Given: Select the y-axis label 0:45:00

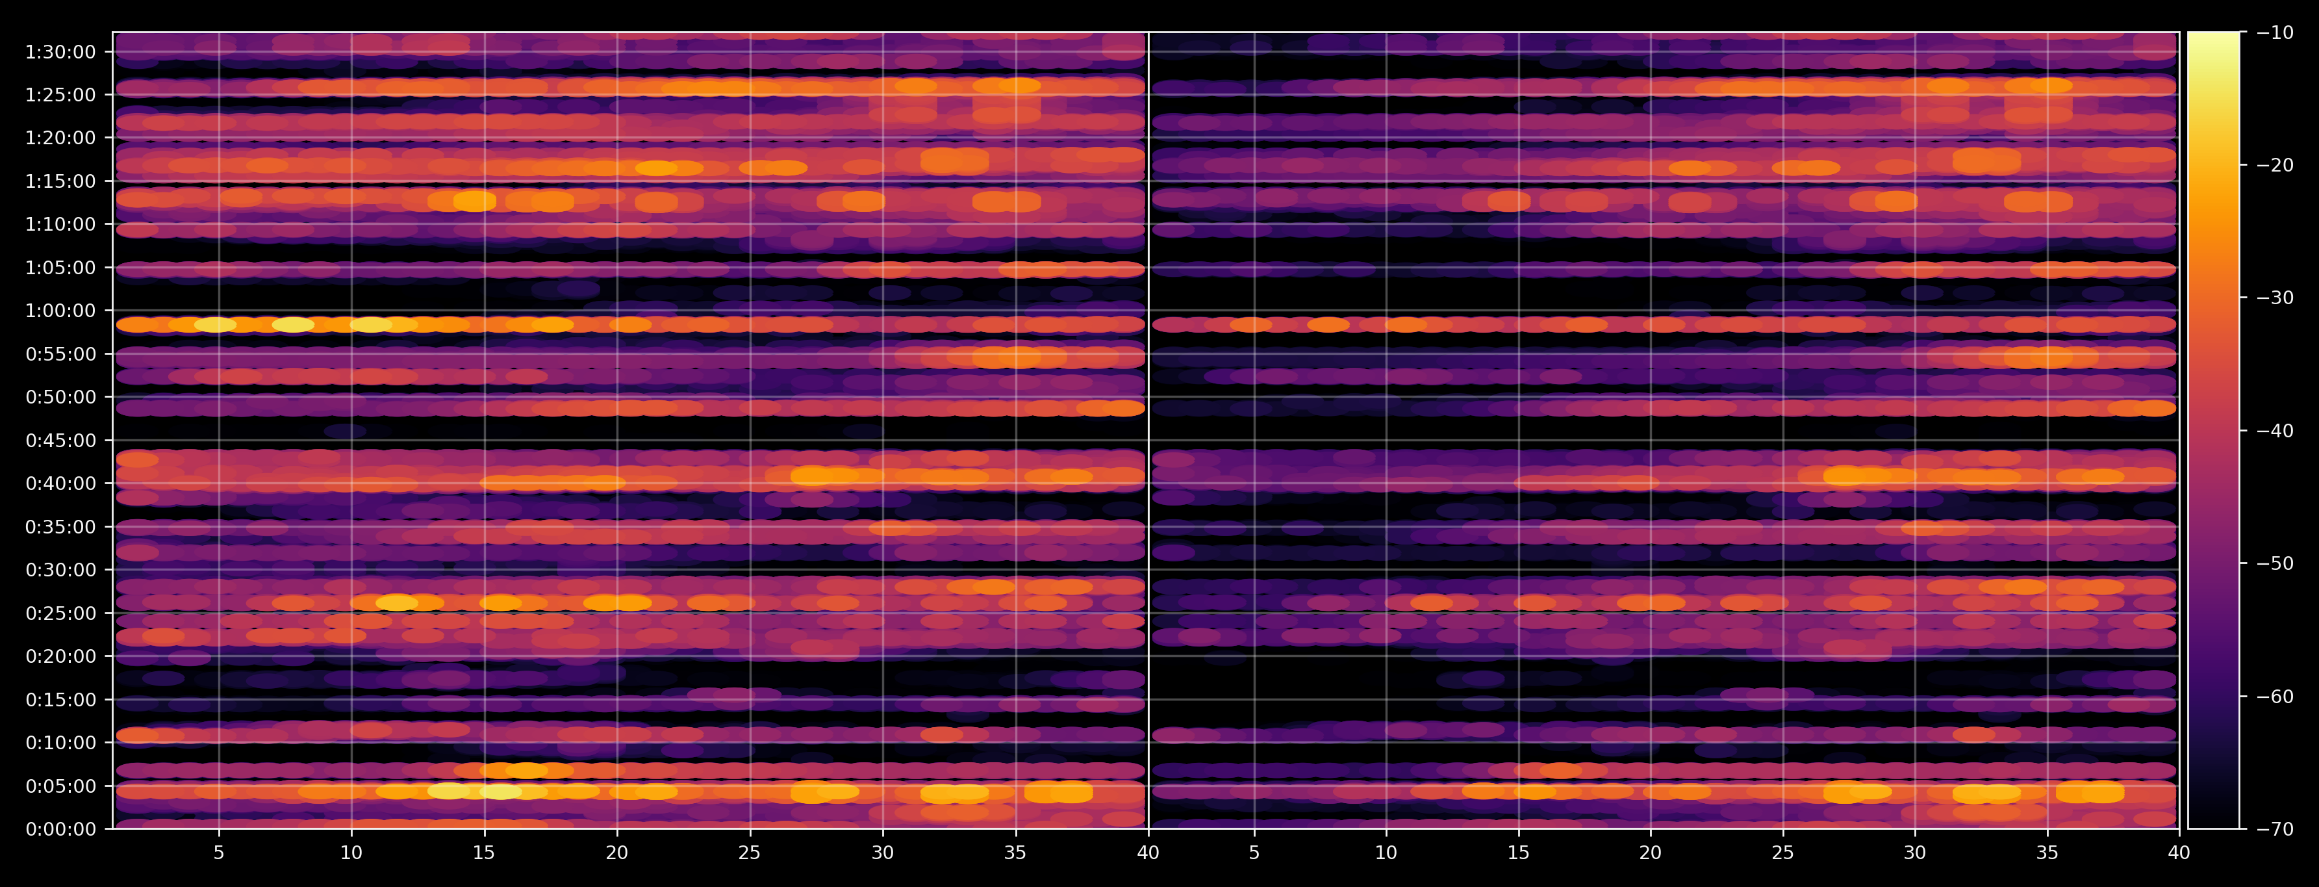Looking at the screenshot, I should (x=60, y=441).
